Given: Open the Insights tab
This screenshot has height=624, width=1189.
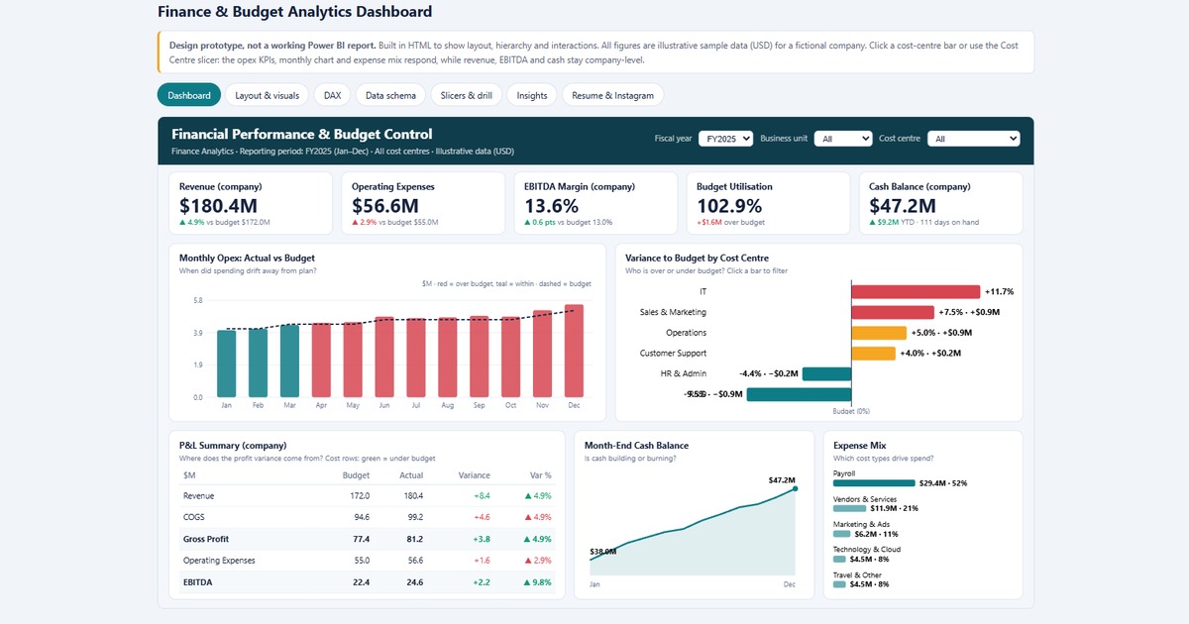Looking at the screenshot, I should coord(532,95).
